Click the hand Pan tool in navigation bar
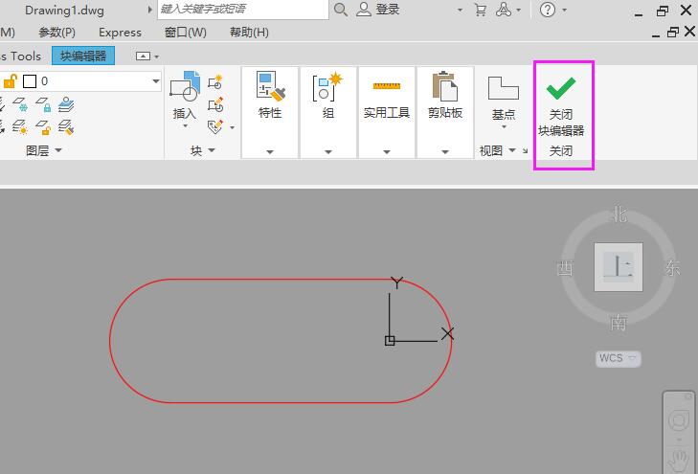The height and width of the screenshot is (474, 698). (679, 462)
